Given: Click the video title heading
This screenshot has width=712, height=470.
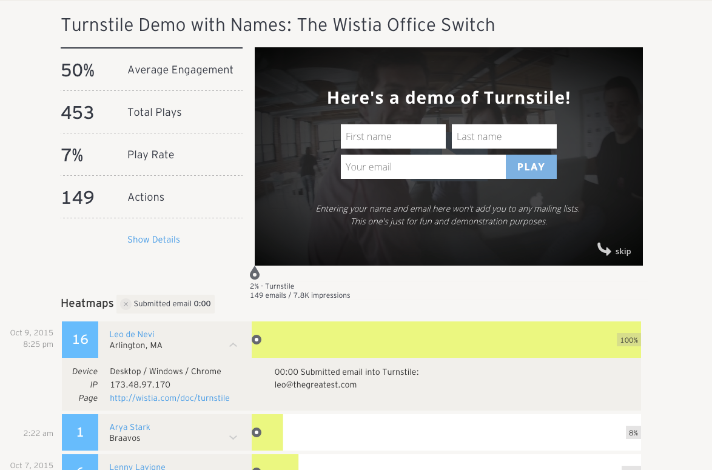Looking at the screenshot, I should click(278, 25).
